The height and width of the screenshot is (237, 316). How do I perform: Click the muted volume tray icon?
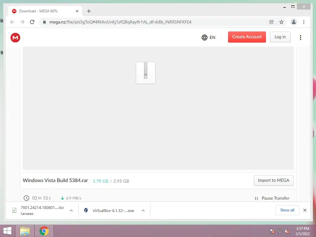click(287, 231)
